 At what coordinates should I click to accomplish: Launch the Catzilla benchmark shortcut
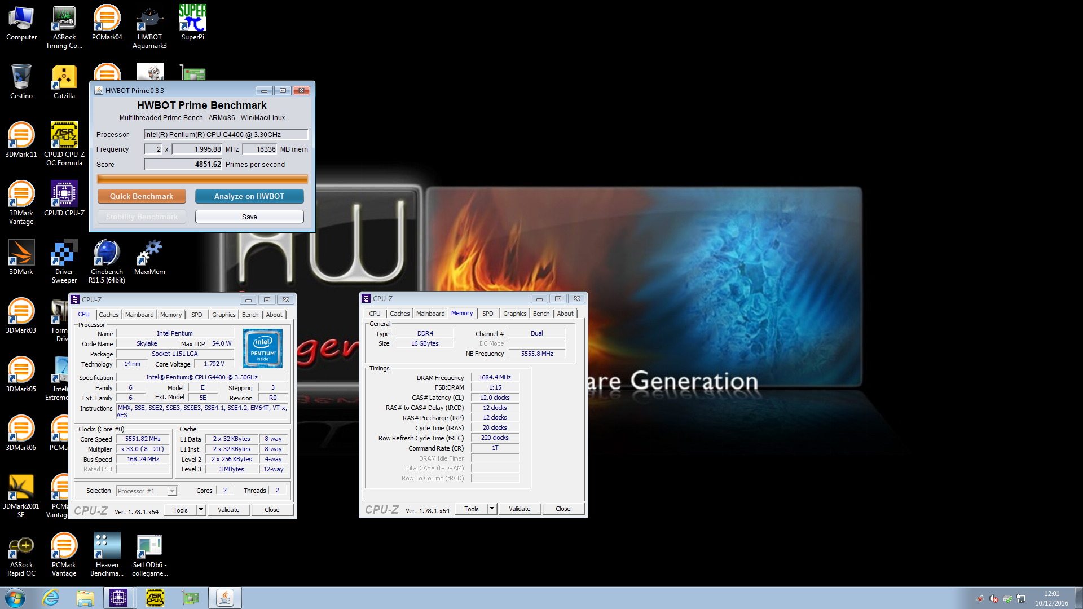pos(64,82)
